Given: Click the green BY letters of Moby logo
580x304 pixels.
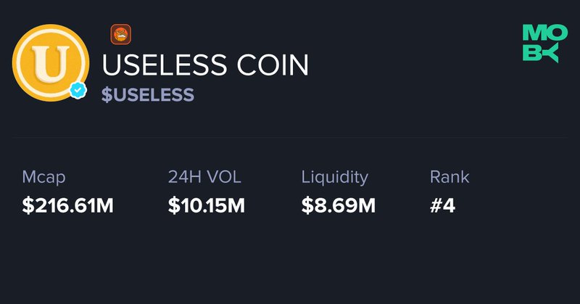Looking at the screenshot, I should tap(540, 54).
